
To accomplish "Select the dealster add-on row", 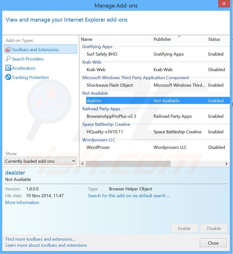I will click(x=158, y=101).
